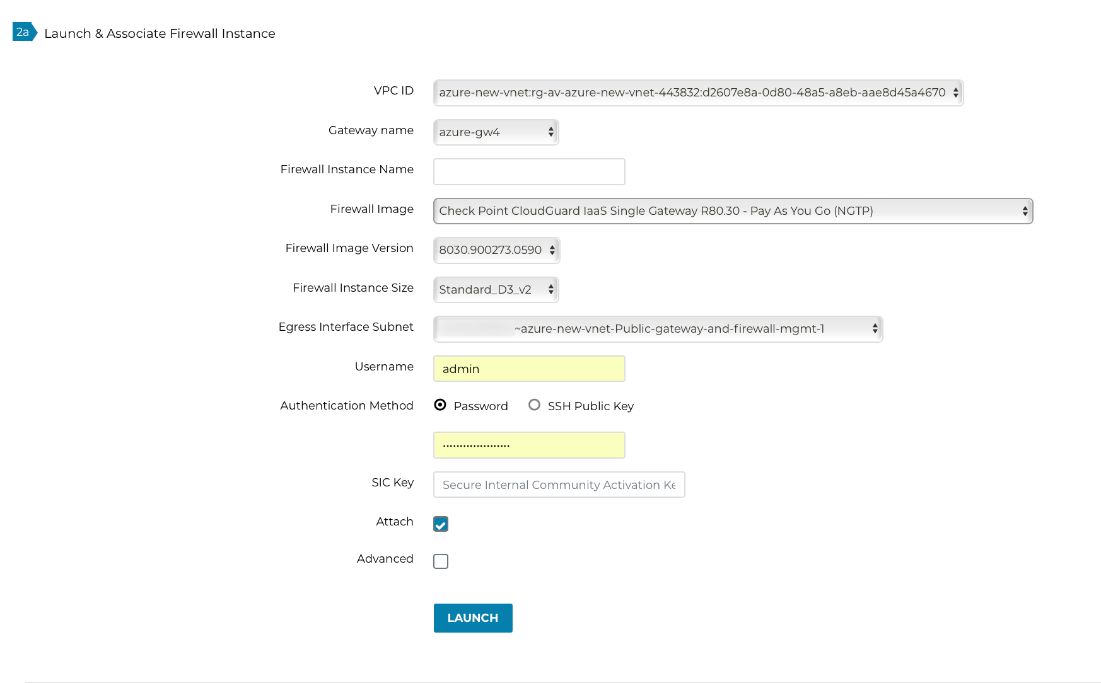Open the Gateway name dropdown showing azure-gw4
The height and width of the screenshot is (683, 1101).
pyautogui.click(x=496, y=132)
